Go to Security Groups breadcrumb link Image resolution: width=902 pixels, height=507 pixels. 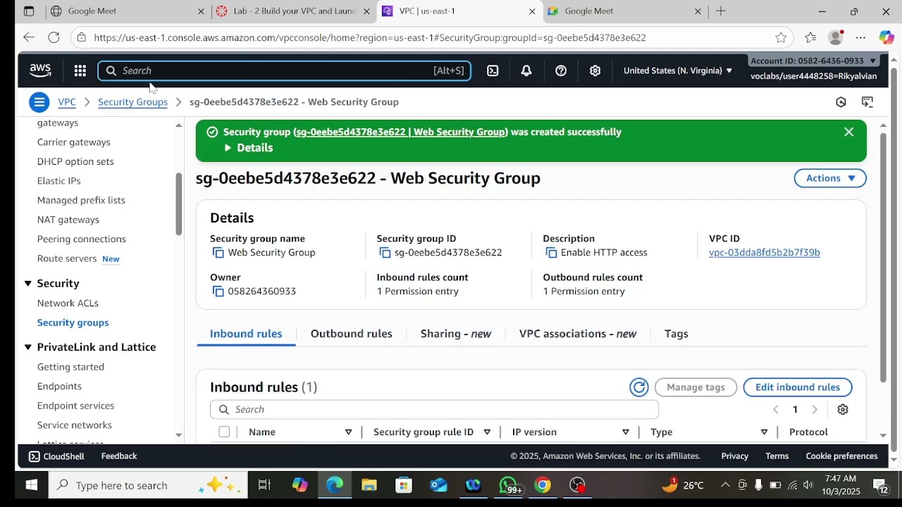(x=132, y=102)
